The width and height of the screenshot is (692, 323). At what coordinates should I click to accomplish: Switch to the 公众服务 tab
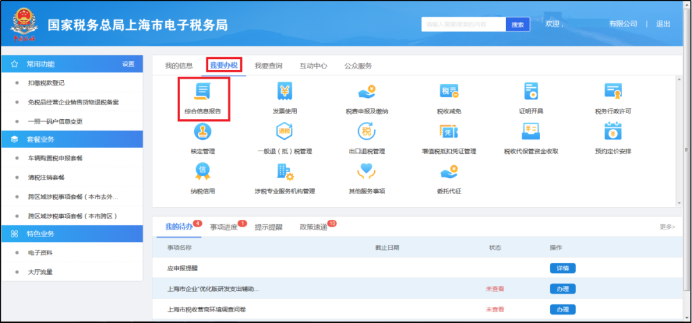tap(358, 66)
